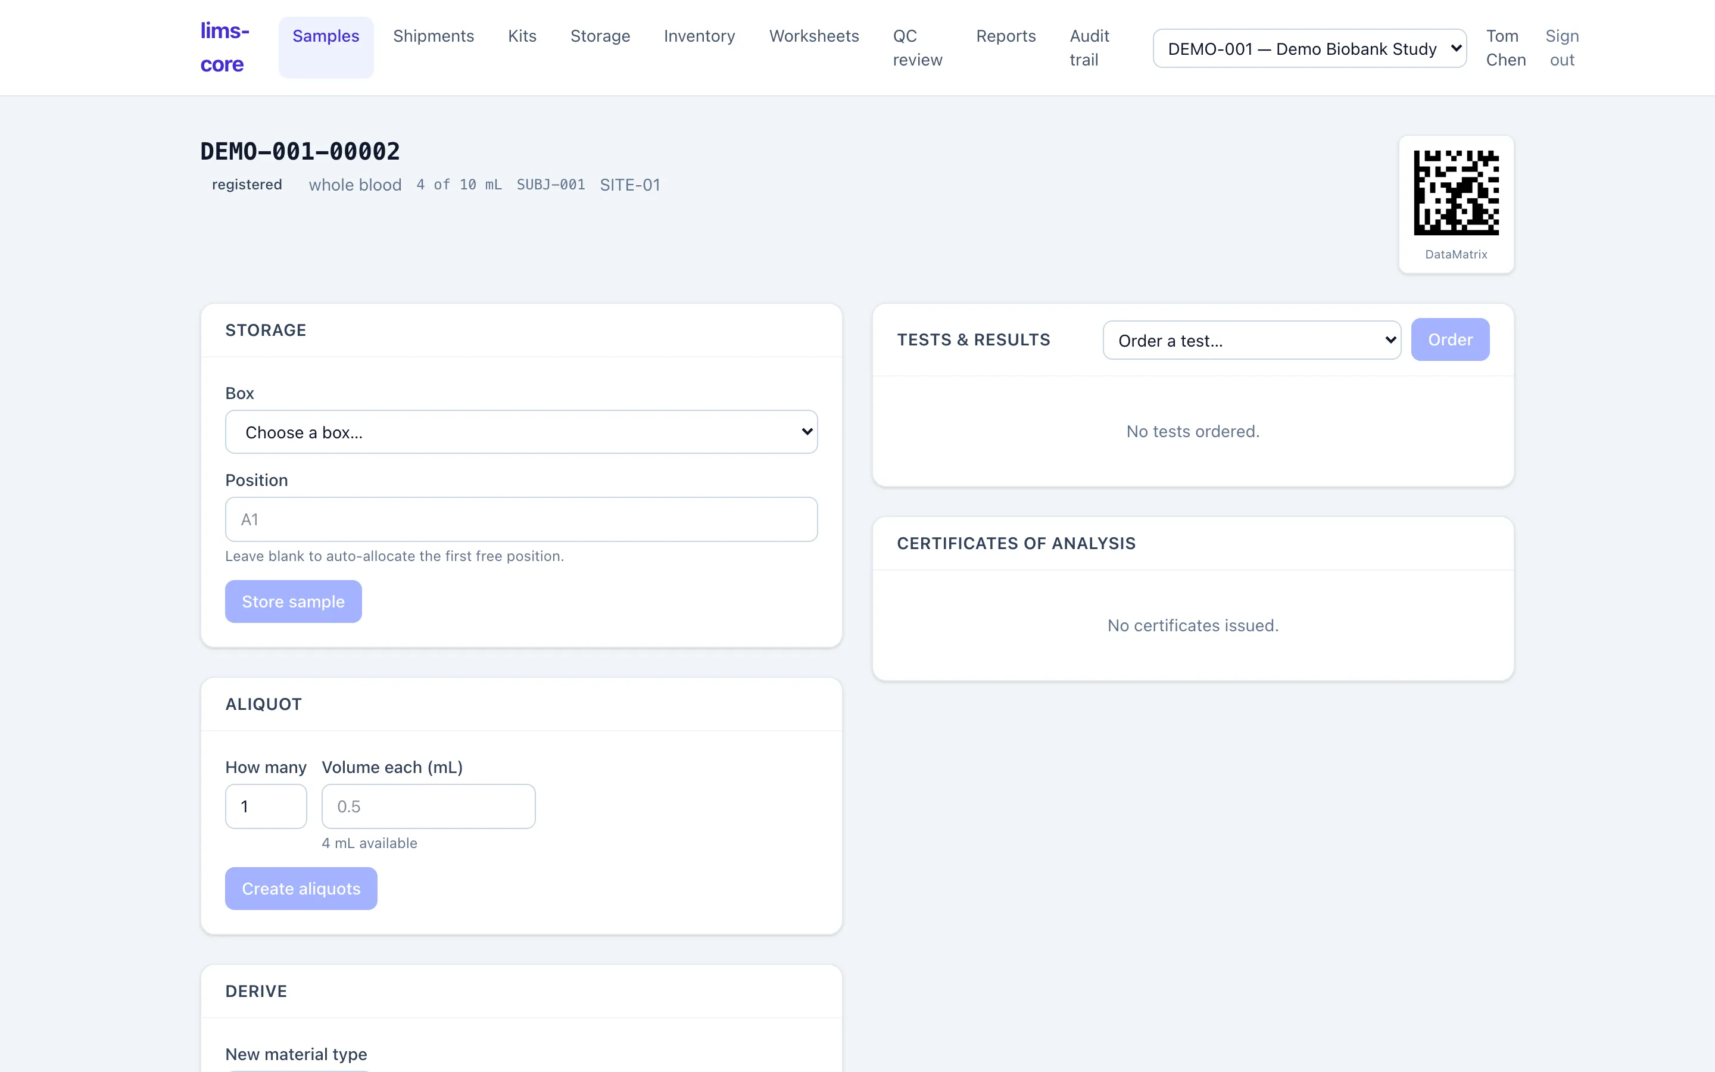This screenshot has height=1072, width=1715.
Task: Click Create aliquots
Action: pyautogui.click(x=301, y=889)
